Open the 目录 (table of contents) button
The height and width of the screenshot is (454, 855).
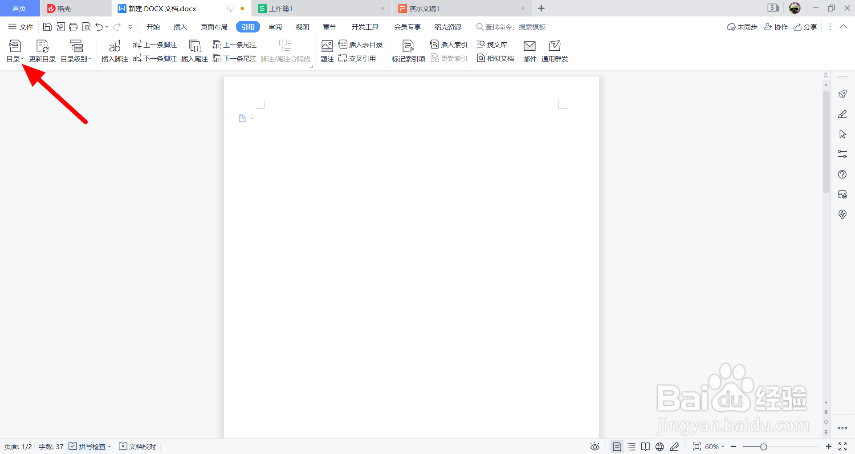pyautogui.click(x=15, y=51)
